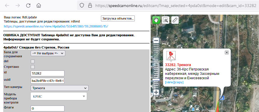Toggle the del checkbox

[x=33, y=61]
